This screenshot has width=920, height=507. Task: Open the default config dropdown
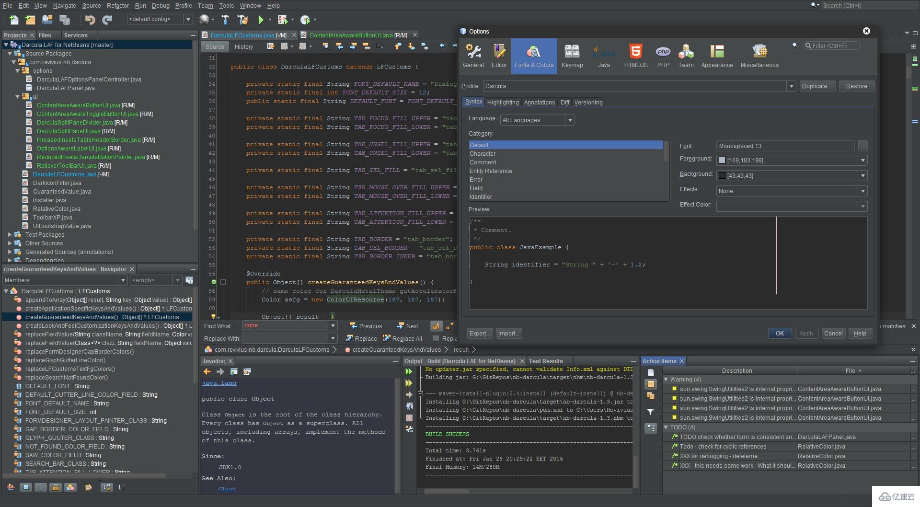[188, 19]
